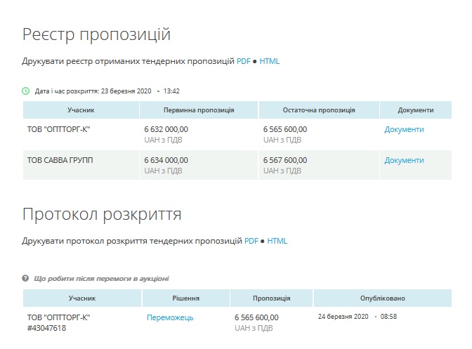Select the final bid 6 565 600,00 in the proposals table

[285, 129]
